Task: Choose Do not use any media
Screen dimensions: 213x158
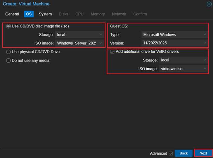Action: 8,60
